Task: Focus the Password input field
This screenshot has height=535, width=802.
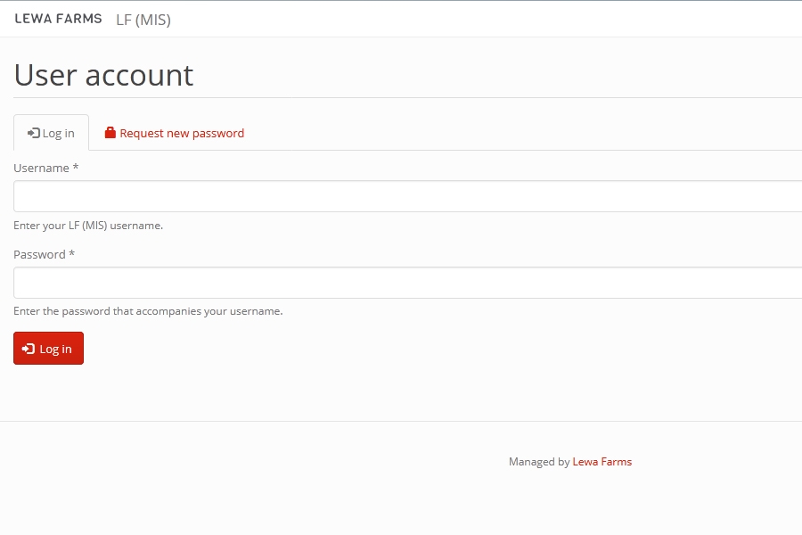Action: [407, 283]
